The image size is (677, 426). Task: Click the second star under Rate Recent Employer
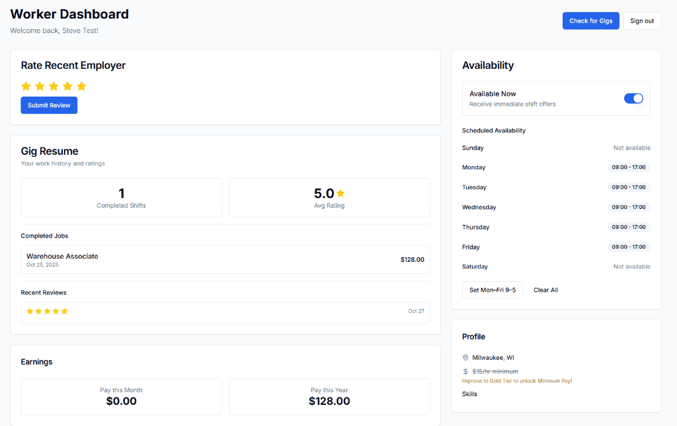pos(40,86)
